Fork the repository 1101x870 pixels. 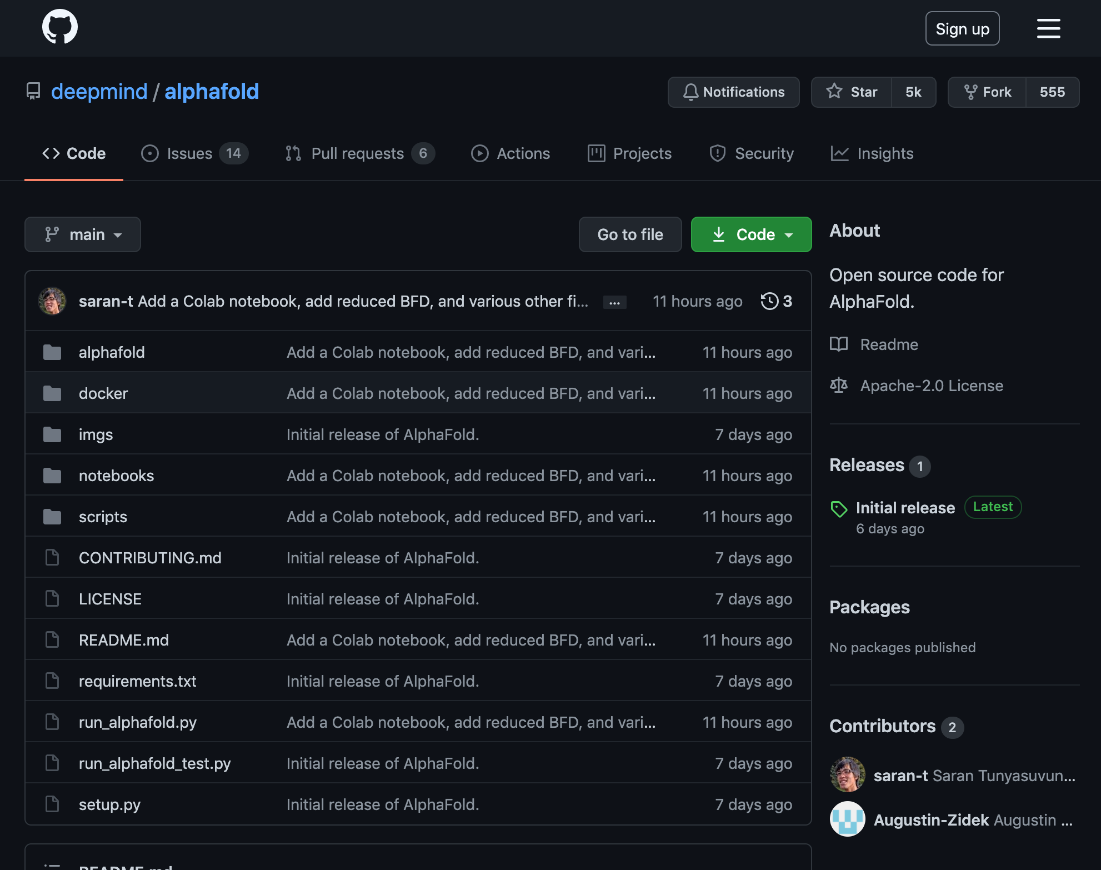[987, 92]
